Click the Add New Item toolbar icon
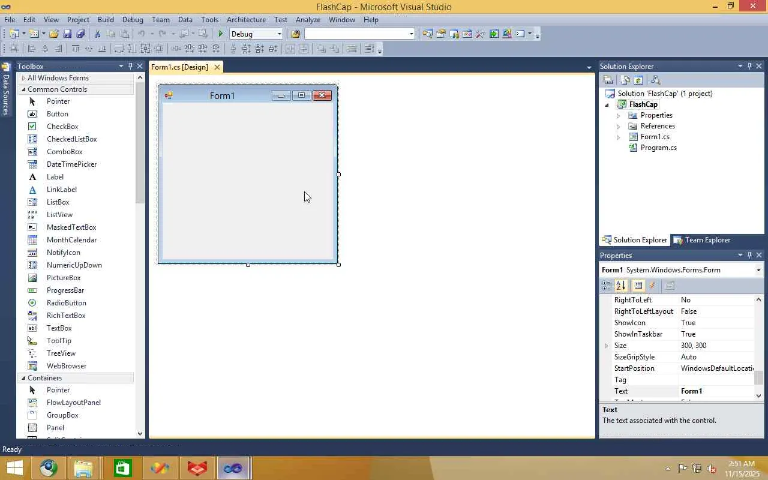The width and height of the screenshot is (768, 480). point(34,34)
